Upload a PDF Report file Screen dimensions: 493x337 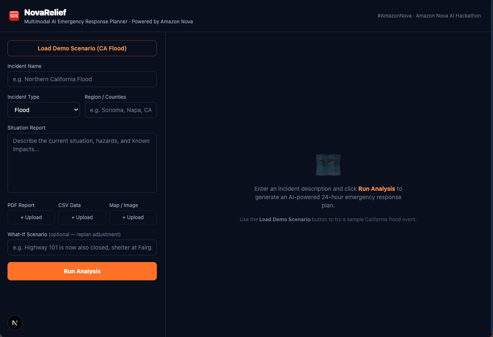tap(31, 217)
